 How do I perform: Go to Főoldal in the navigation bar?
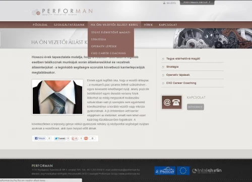(x=40, y=25)
